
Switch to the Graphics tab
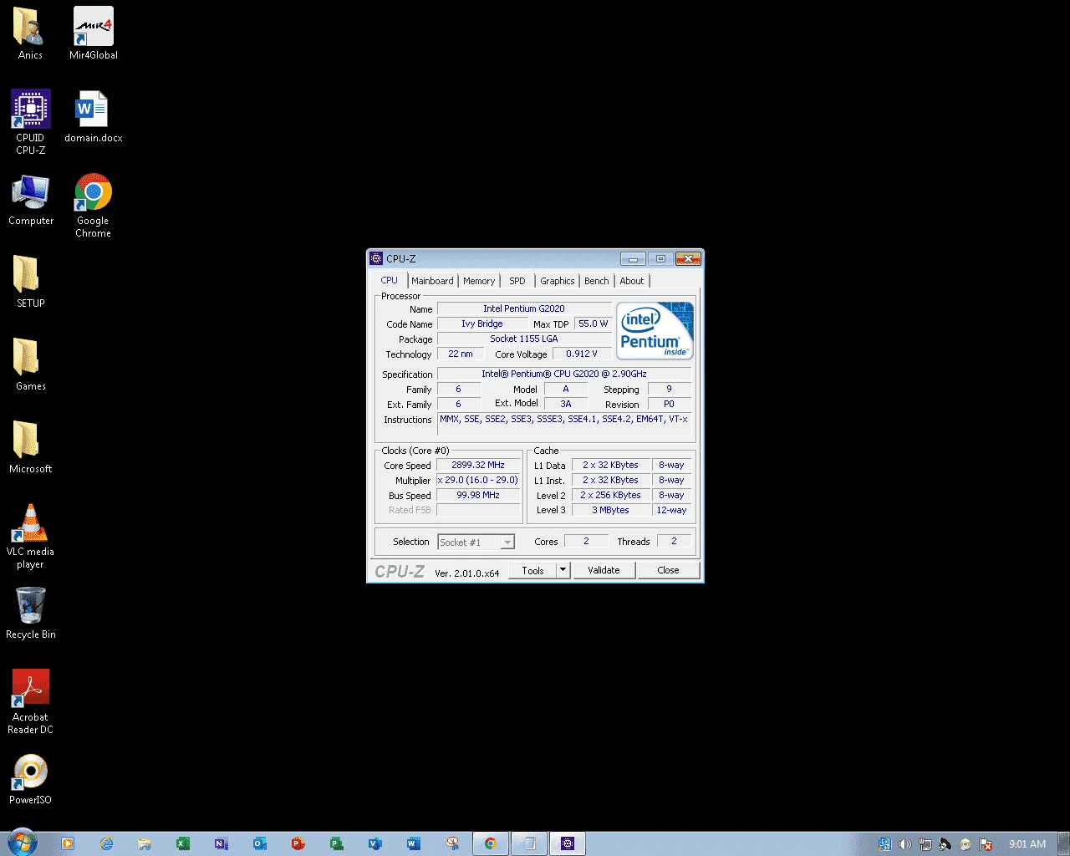(558, 281)
